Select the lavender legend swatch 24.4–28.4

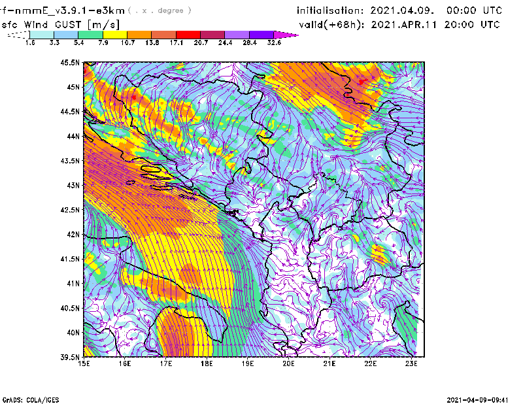pos(237,35)
